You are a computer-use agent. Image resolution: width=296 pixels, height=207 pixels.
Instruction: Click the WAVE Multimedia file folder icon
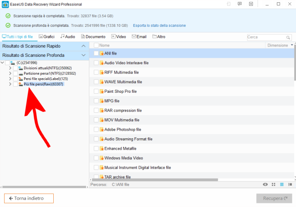(102, 82)
